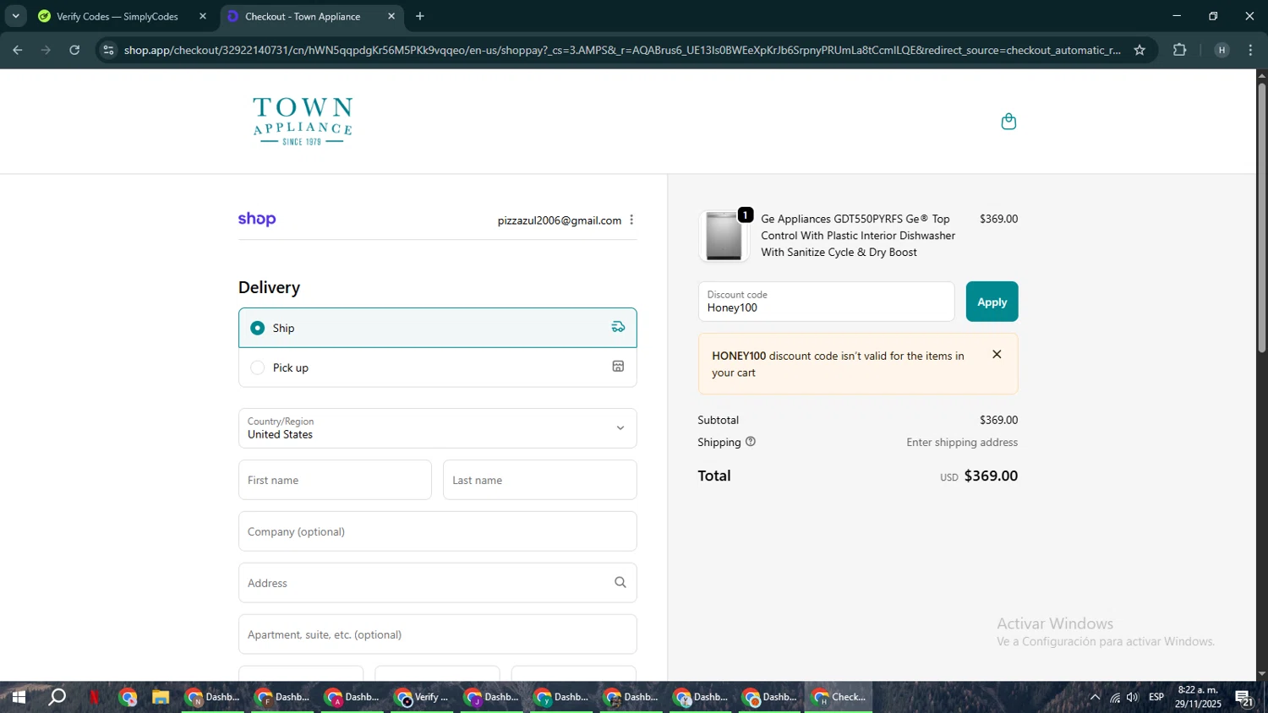This screenshot has width=1268, height=713.
Task: Open the browser extensions puzzle icon
Action: (1179, 50)
